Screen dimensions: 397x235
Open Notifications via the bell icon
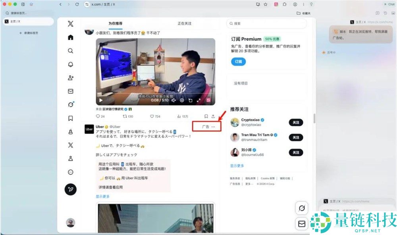coord(70,64)
